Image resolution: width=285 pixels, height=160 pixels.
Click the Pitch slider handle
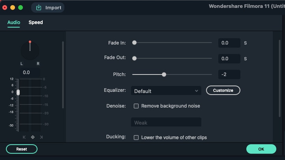click(164, 74)
